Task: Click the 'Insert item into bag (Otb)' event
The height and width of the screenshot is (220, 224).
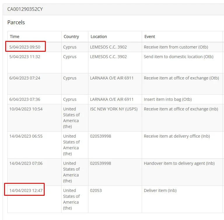Action: pos(168,99)
